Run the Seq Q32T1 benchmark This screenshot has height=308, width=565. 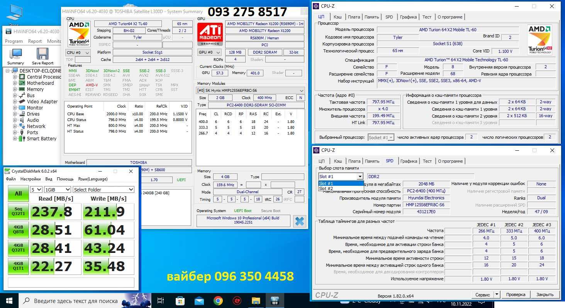[18, 211]
